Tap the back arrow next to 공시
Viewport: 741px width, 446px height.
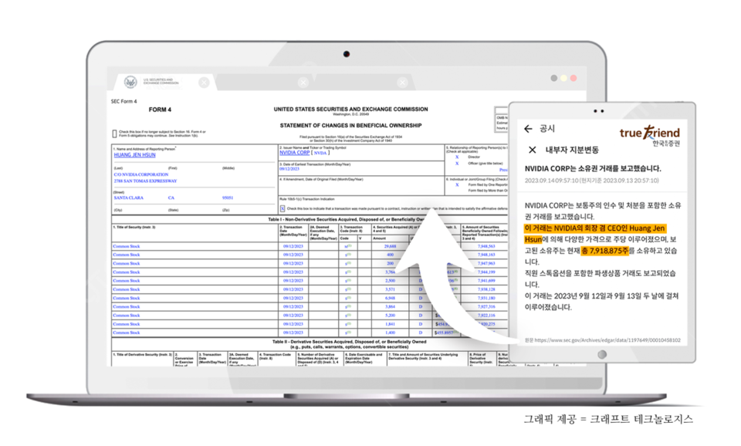[x=528, y=129]
